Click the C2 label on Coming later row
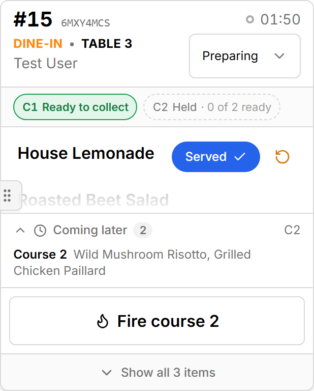This screenshot has width=314, height=391. point(292,230)
